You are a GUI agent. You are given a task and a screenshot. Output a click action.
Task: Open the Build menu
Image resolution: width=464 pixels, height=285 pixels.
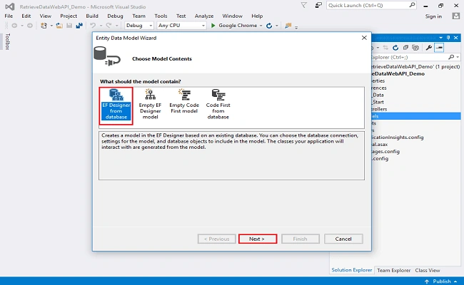(92, 16)
